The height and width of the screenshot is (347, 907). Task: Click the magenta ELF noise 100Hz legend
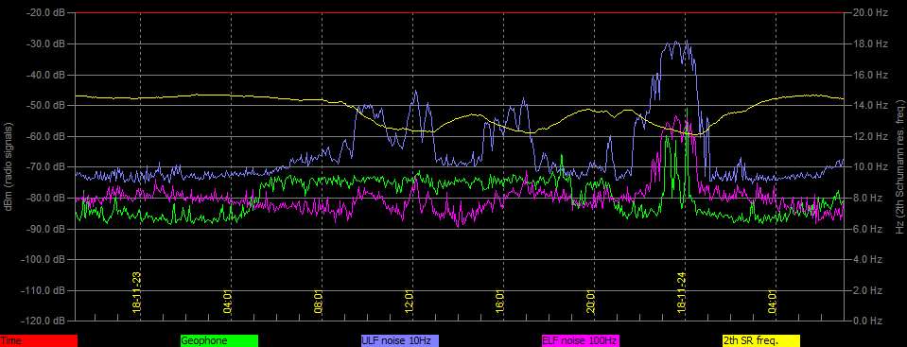[x=580, y=341]
